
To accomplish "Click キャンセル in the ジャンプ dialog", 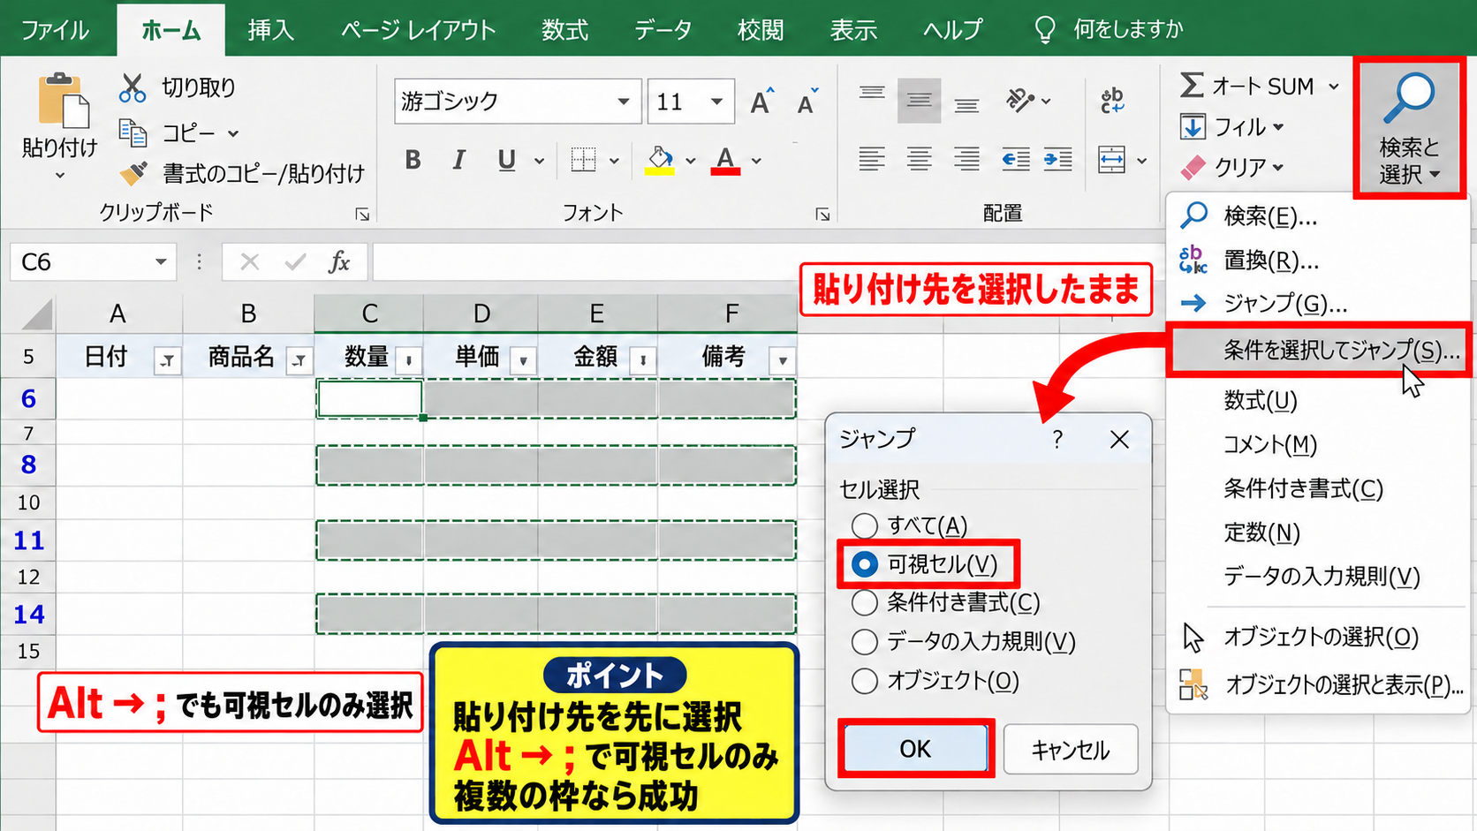I will point(1071,750).
